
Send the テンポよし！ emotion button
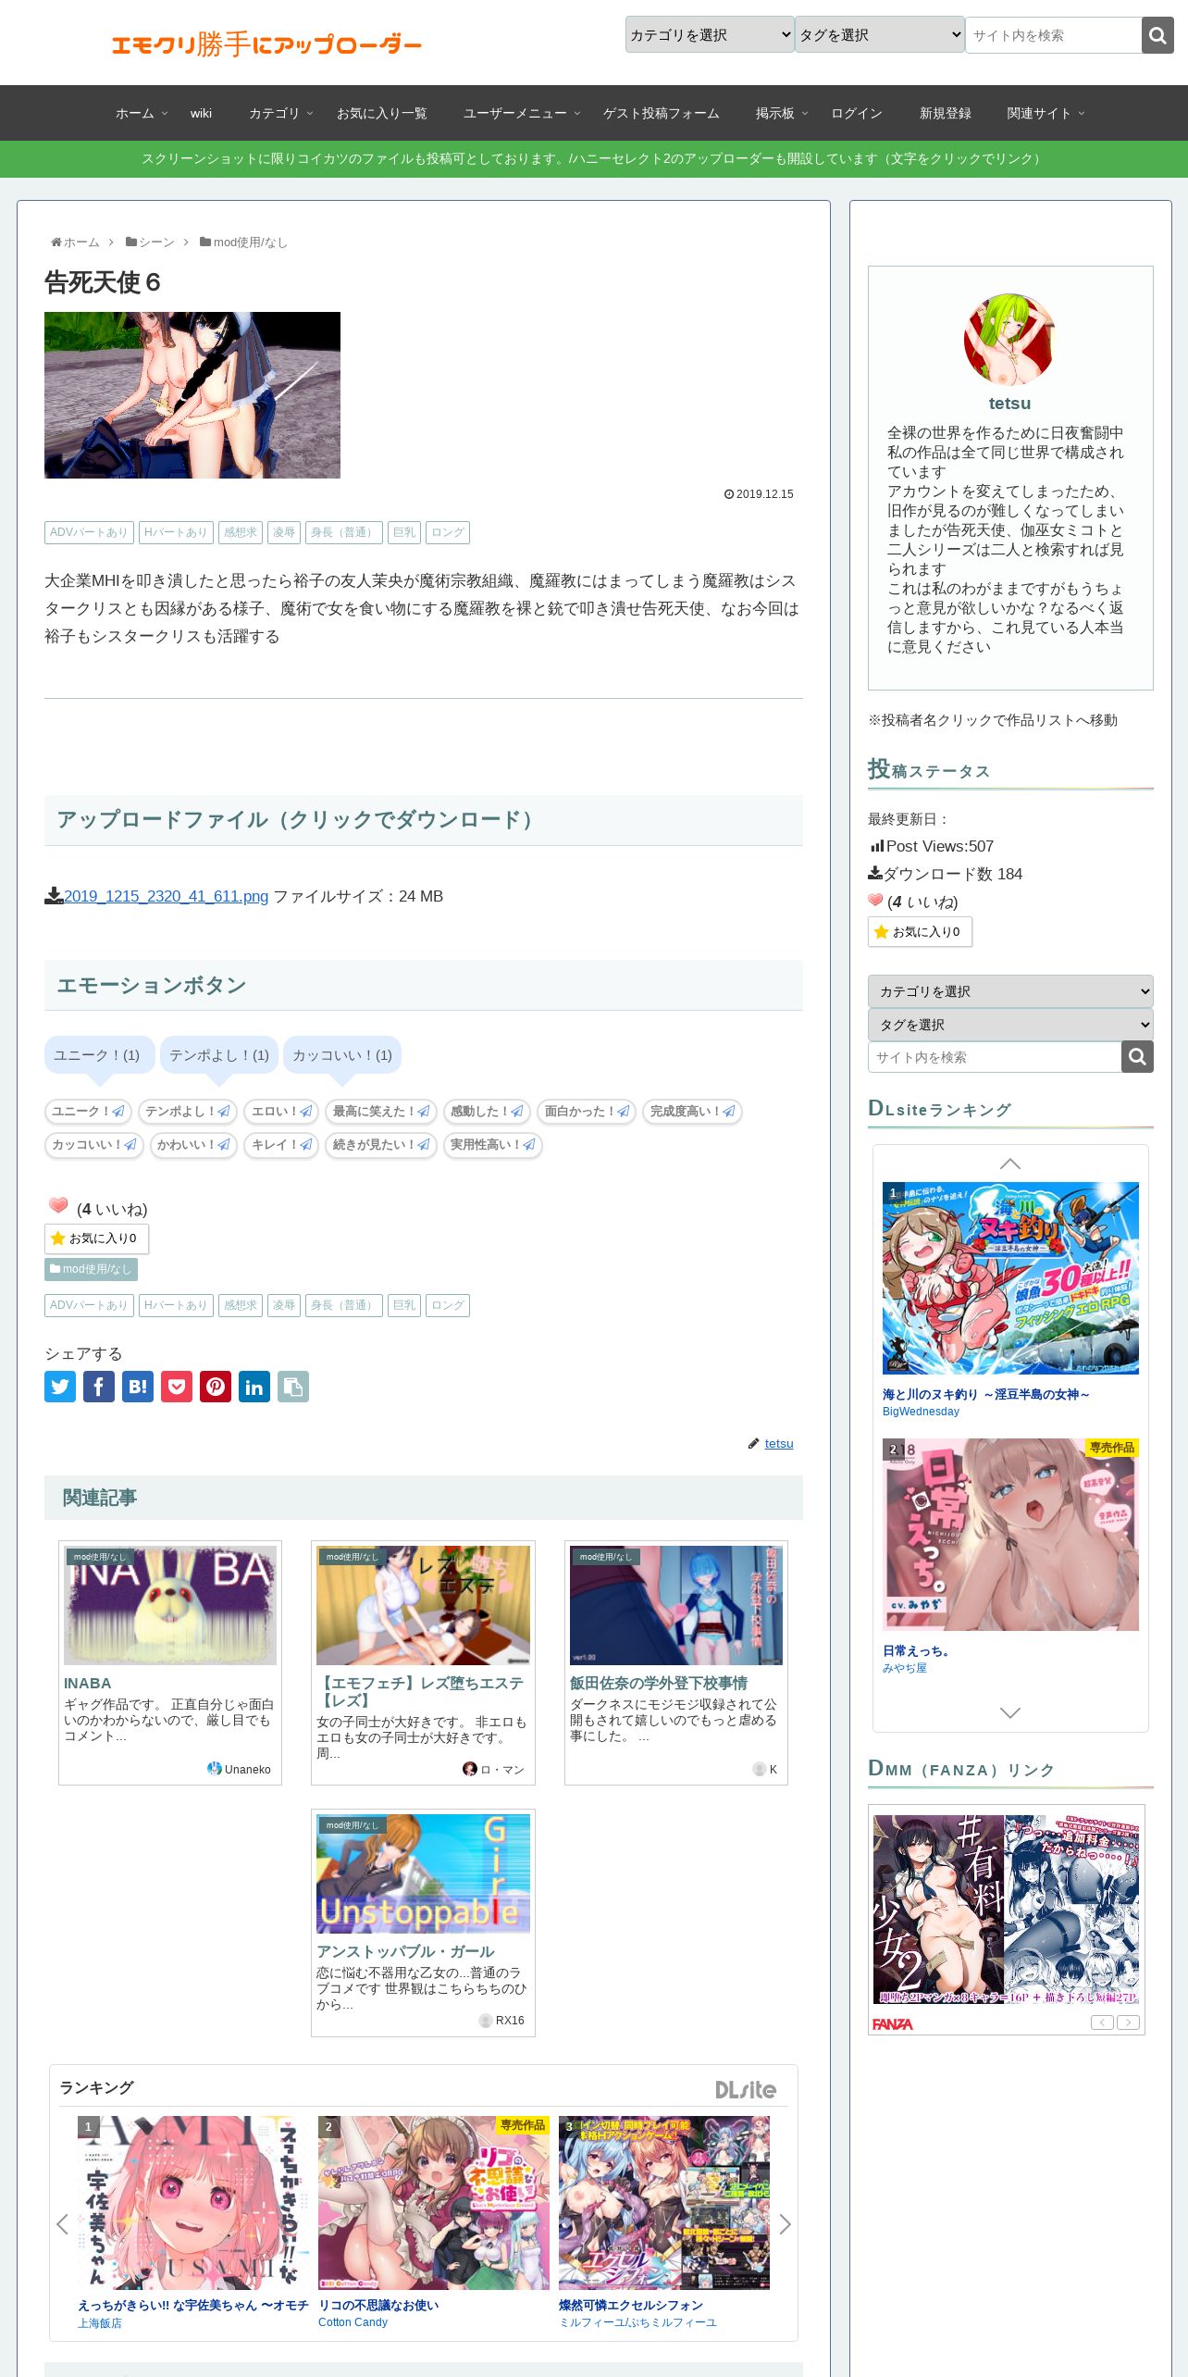coord(188,1112)
